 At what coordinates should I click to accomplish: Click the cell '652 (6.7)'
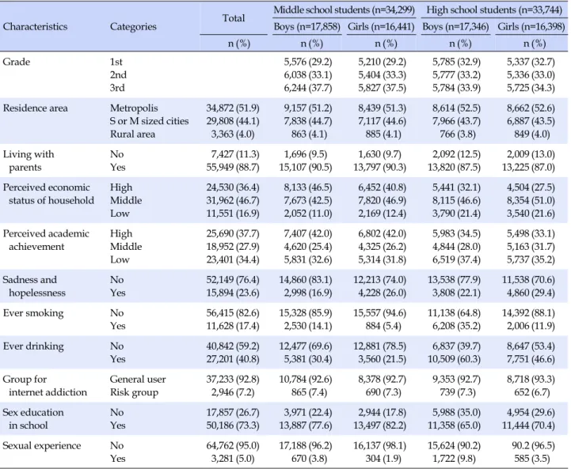click(532, 392)
